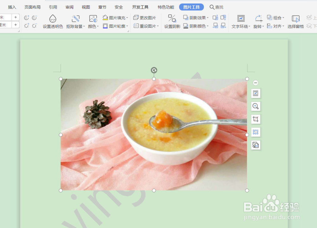Click 设置透明色 (set transparent color)
Viewport: 317px width, 228px height.
[x=53, y=22]
